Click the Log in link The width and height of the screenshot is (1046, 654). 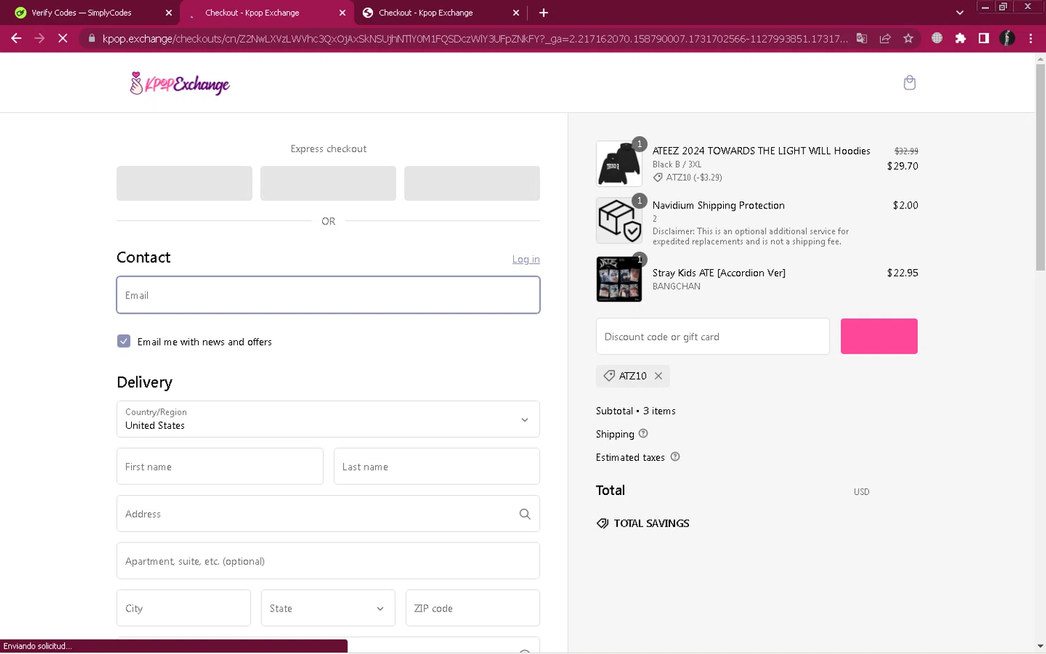(x=526, y=259)
